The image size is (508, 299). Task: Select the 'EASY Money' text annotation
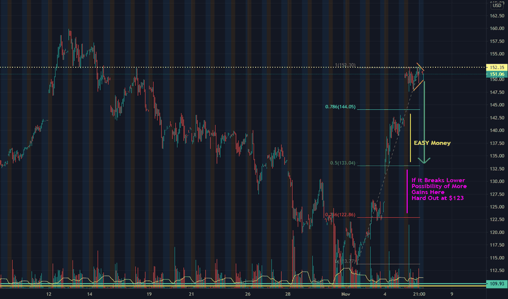pos(432,143)
